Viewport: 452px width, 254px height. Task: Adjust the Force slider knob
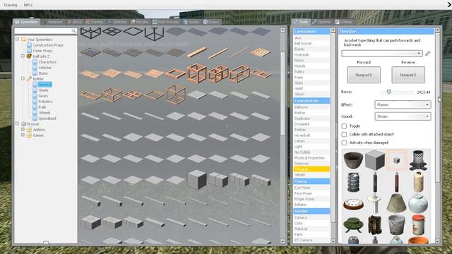(x=389, y=92)
